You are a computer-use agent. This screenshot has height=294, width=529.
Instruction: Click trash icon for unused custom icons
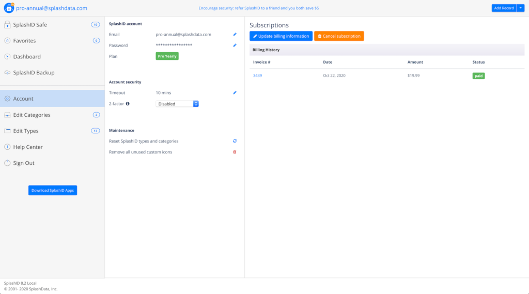[x=235, y=152]
